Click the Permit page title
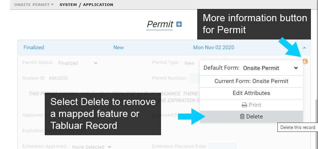Image resolution: width=318 pixels, height=149 pixels. [x=160, y=24]
